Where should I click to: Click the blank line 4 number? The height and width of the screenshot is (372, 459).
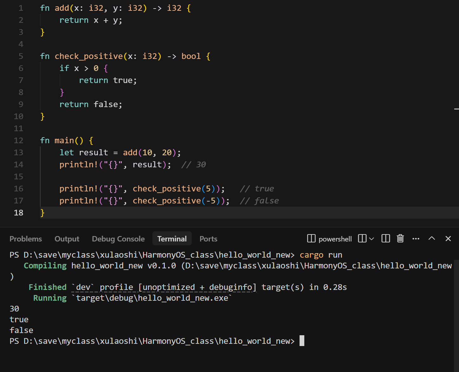[x=21, y=44]
